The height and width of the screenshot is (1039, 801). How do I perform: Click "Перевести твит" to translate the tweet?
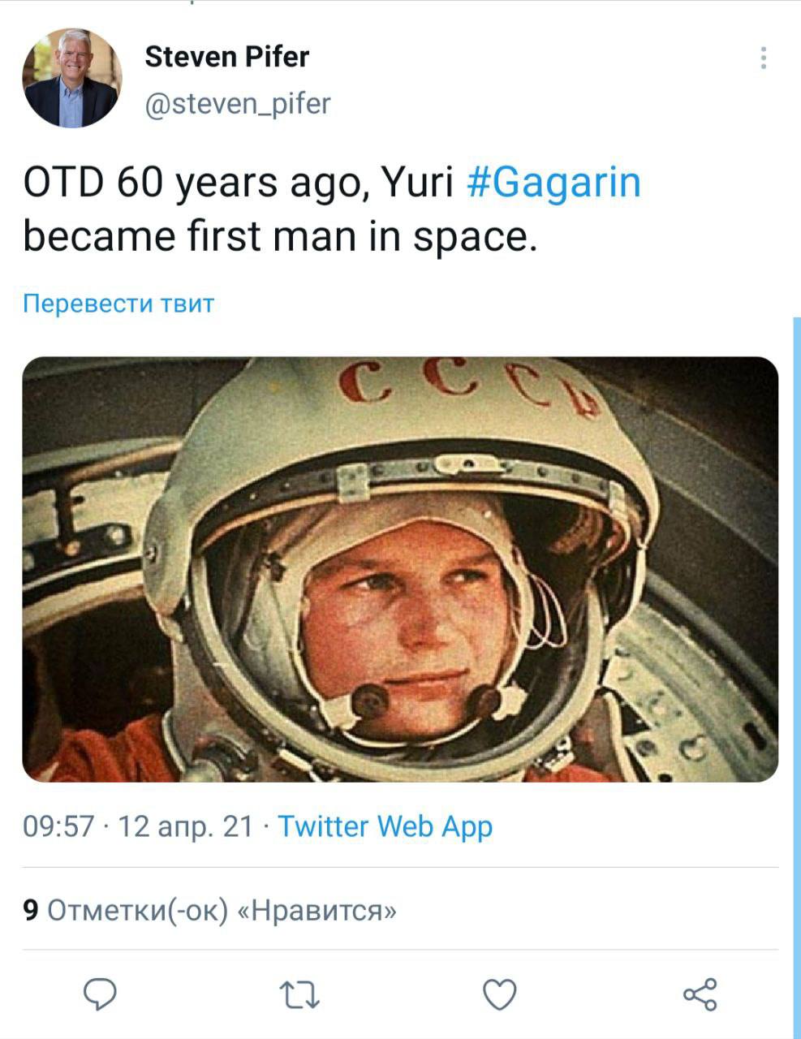coord(118,304)
